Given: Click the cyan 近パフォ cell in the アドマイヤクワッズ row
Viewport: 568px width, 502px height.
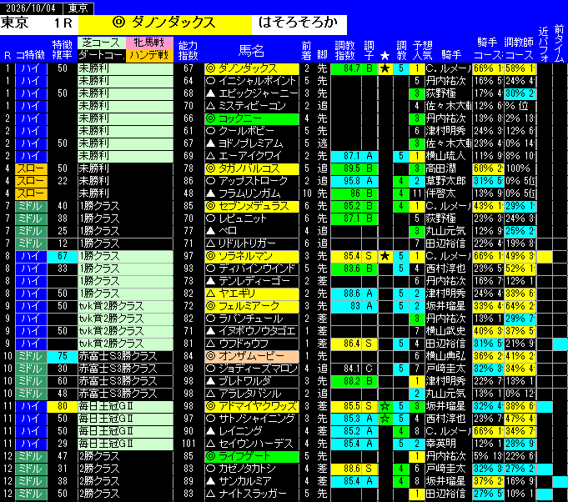Looking at the screenshot, I should (x=545, y=406).
